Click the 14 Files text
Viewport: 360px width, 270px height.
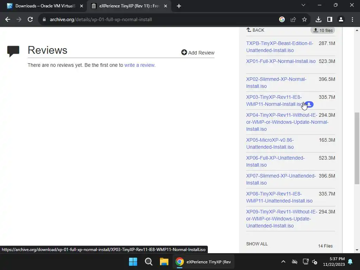(325, 246)
